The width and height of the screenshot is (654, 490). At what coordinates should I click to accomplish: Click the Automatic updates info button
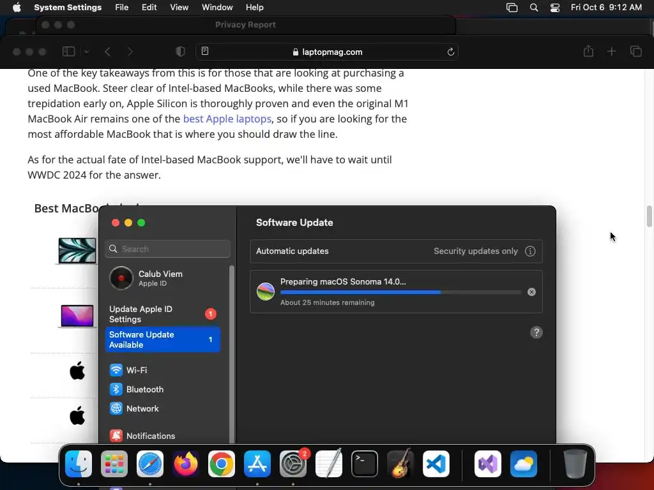530,251
